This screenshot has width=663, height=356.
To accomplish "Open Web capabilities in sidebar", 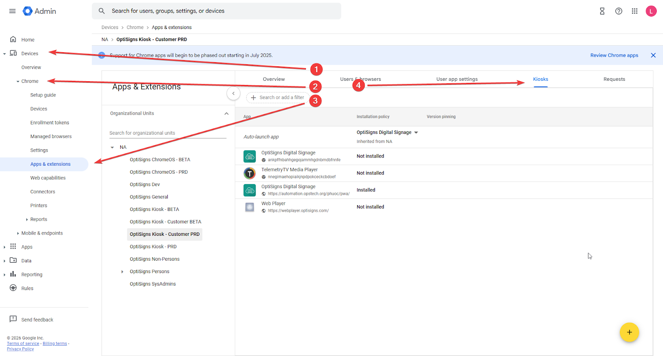I will pyautogui.click(x=48, y=178).
